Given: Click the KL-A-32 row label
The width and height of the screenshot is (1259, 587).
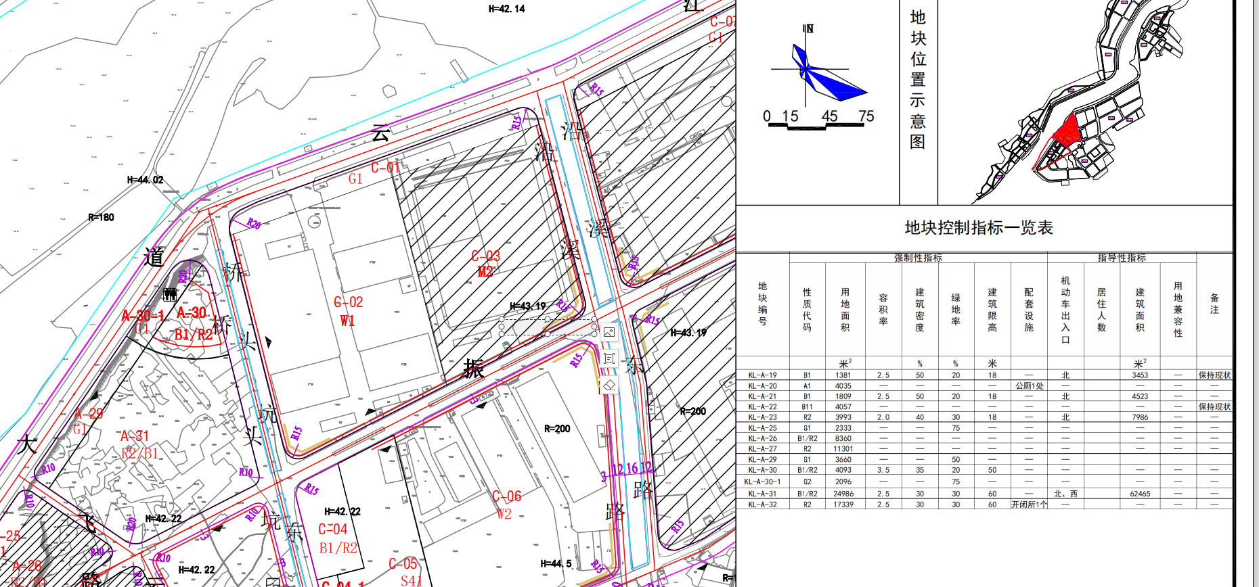Looking at the screenshot, I should [762, 504].
